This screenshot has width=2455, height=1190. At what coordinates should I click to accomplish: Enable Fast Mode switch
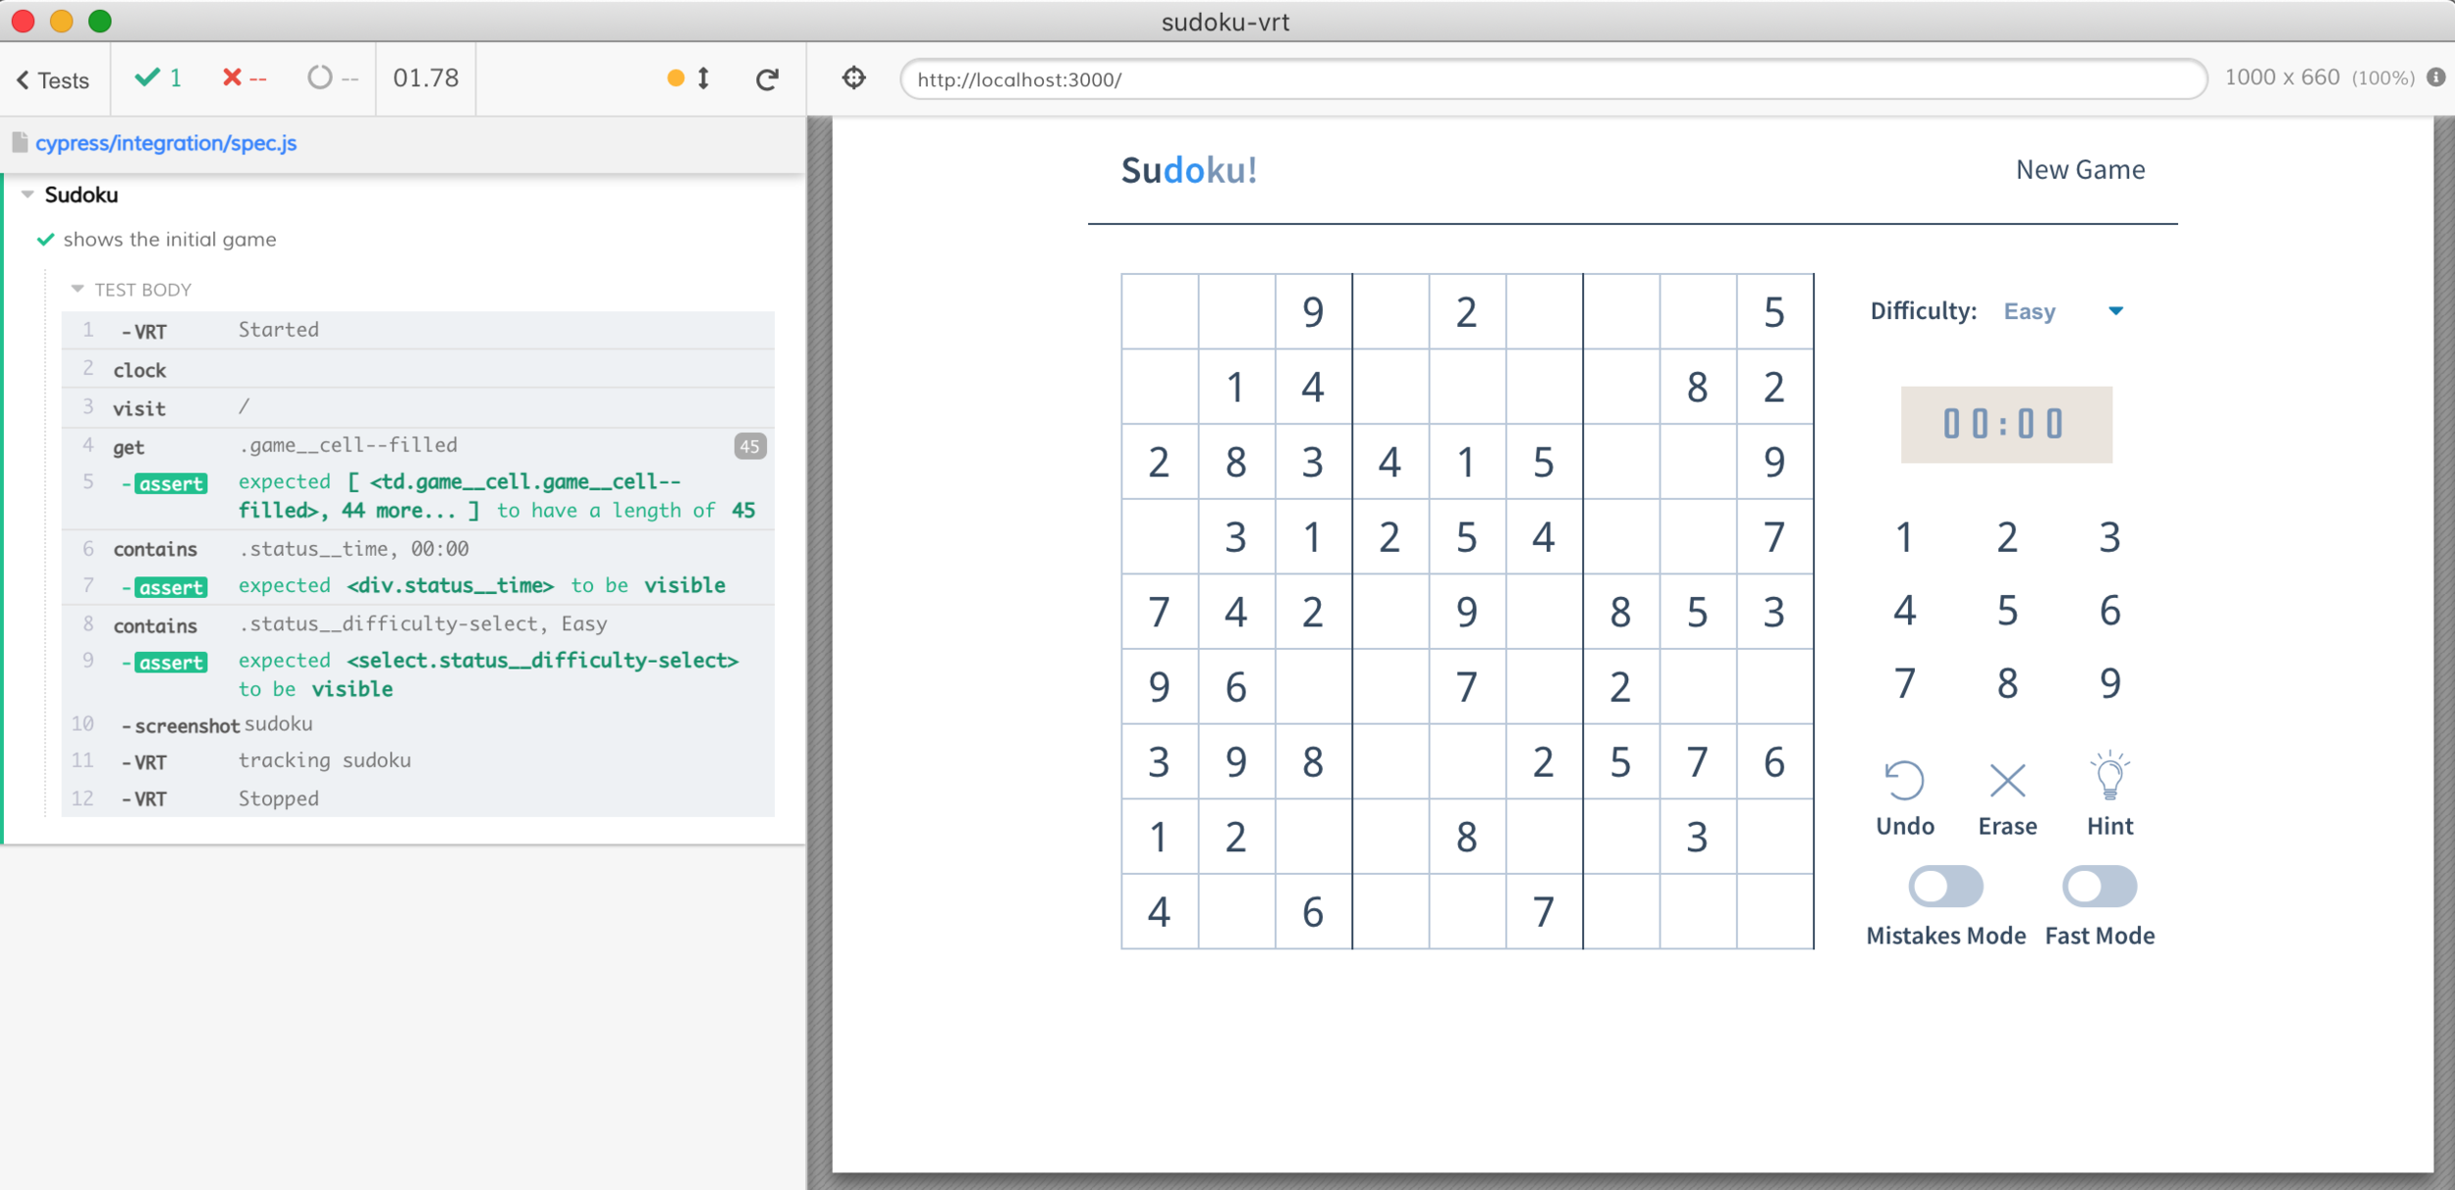[2099, 886]
